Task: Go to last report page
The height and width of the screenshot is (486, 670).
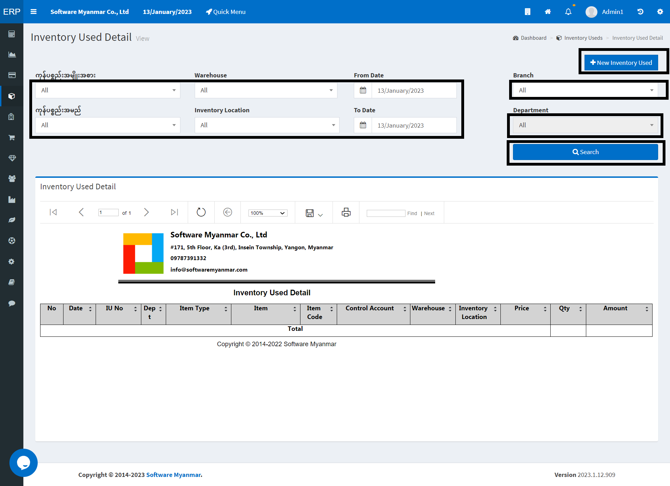Action: point(174,212)
